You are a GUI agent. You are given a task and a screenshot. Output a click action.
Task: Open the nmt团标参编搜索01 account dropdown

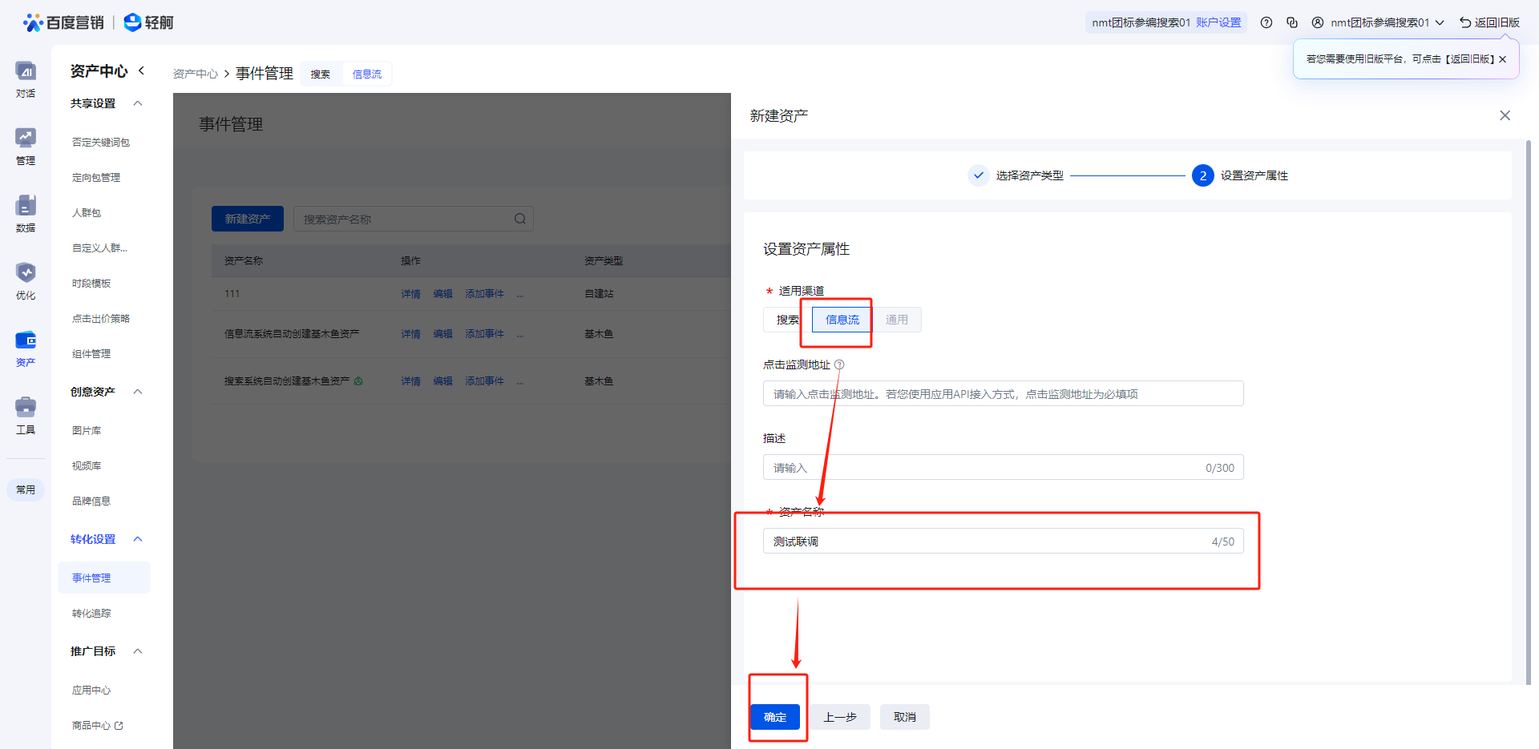(x=1387, y=22)
